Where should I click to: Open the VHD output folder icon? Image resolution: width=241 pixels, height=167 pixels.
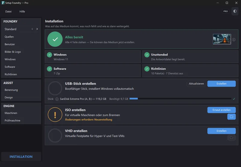point(231,137)
